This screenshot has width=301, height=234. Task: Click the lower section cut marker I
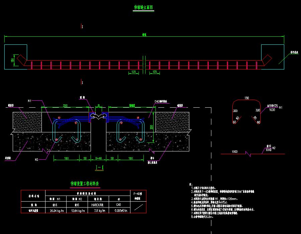tap(82, 82)
